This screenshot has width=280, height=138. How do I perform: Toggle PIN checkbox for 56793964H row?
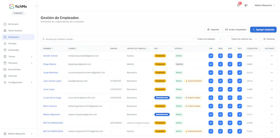click(211, 123)
